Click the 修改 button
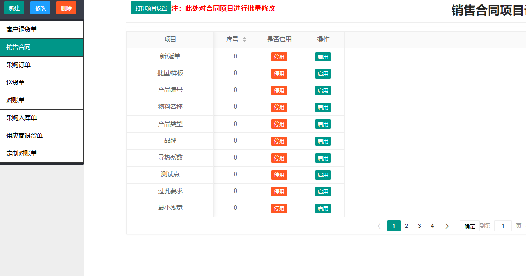526x276 pixels. pyautogui.click(x=40, y=8)
